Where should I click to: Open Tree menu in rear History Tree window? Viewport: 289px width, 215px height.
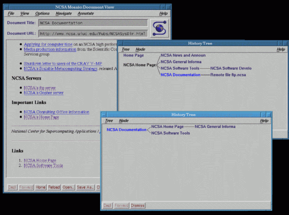[125, 49]
